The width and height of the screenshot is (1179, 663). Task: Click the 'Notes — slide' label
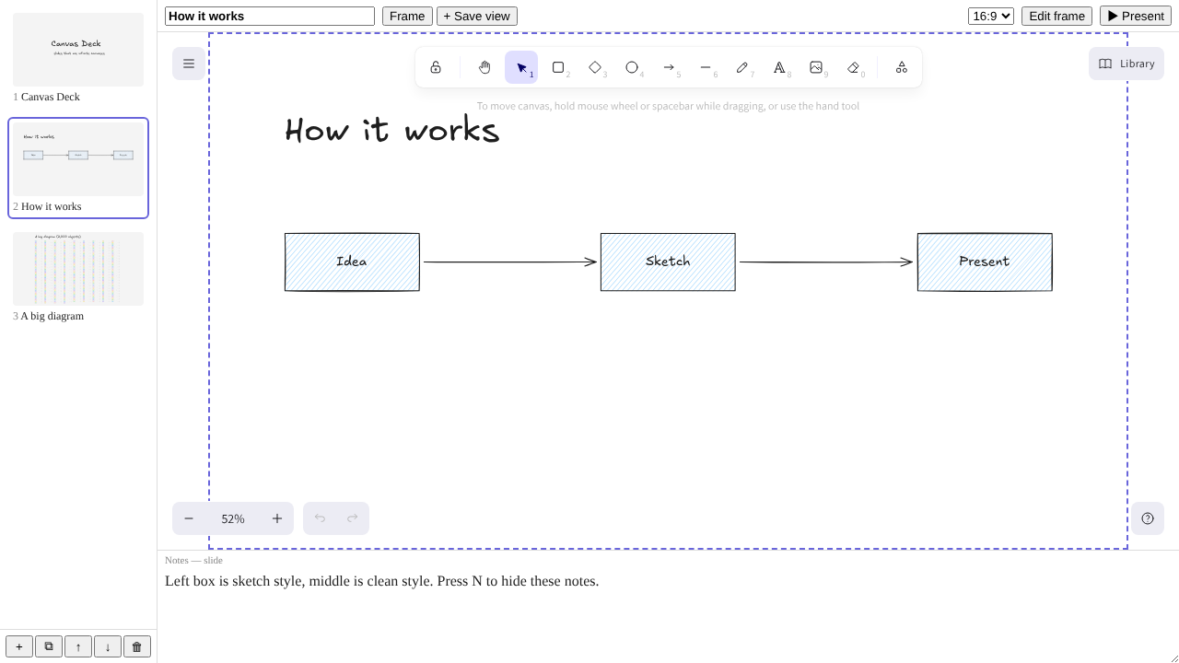click(193, 560)
